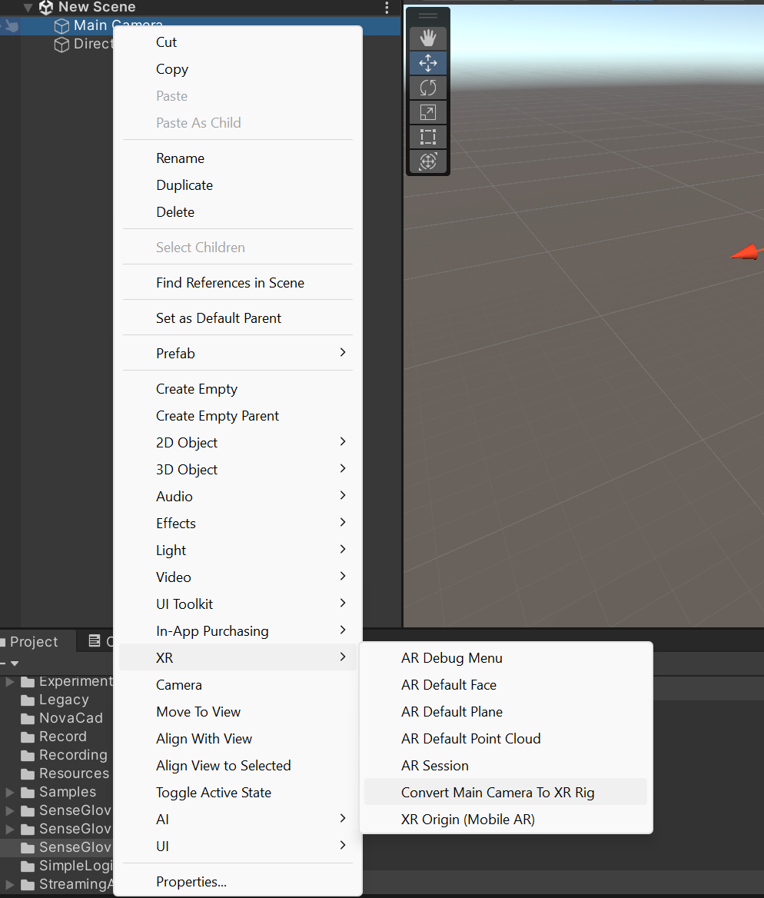Open Properties from the context menu
The height and width of the screenshot is (898, 764).
pyautogui.click(x=191, y=882)
